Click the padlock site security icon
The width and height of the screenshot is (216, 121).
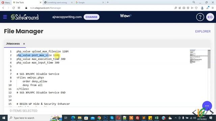coord(26,8)
